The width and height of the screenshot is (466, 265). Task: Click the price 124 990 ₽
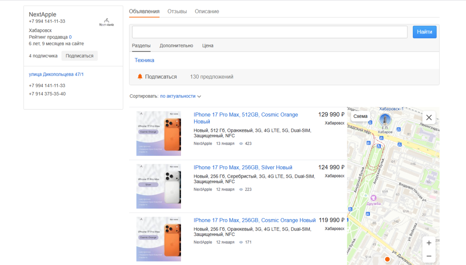(331, 167)
